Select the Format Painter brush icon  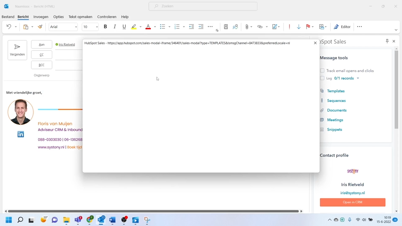point(40,27)
